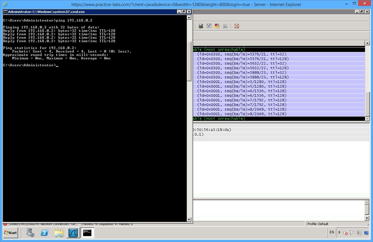This screenshot has height=242, width=373.
Task: Edit Wireshark coloring rules
Action: point(217,26)
